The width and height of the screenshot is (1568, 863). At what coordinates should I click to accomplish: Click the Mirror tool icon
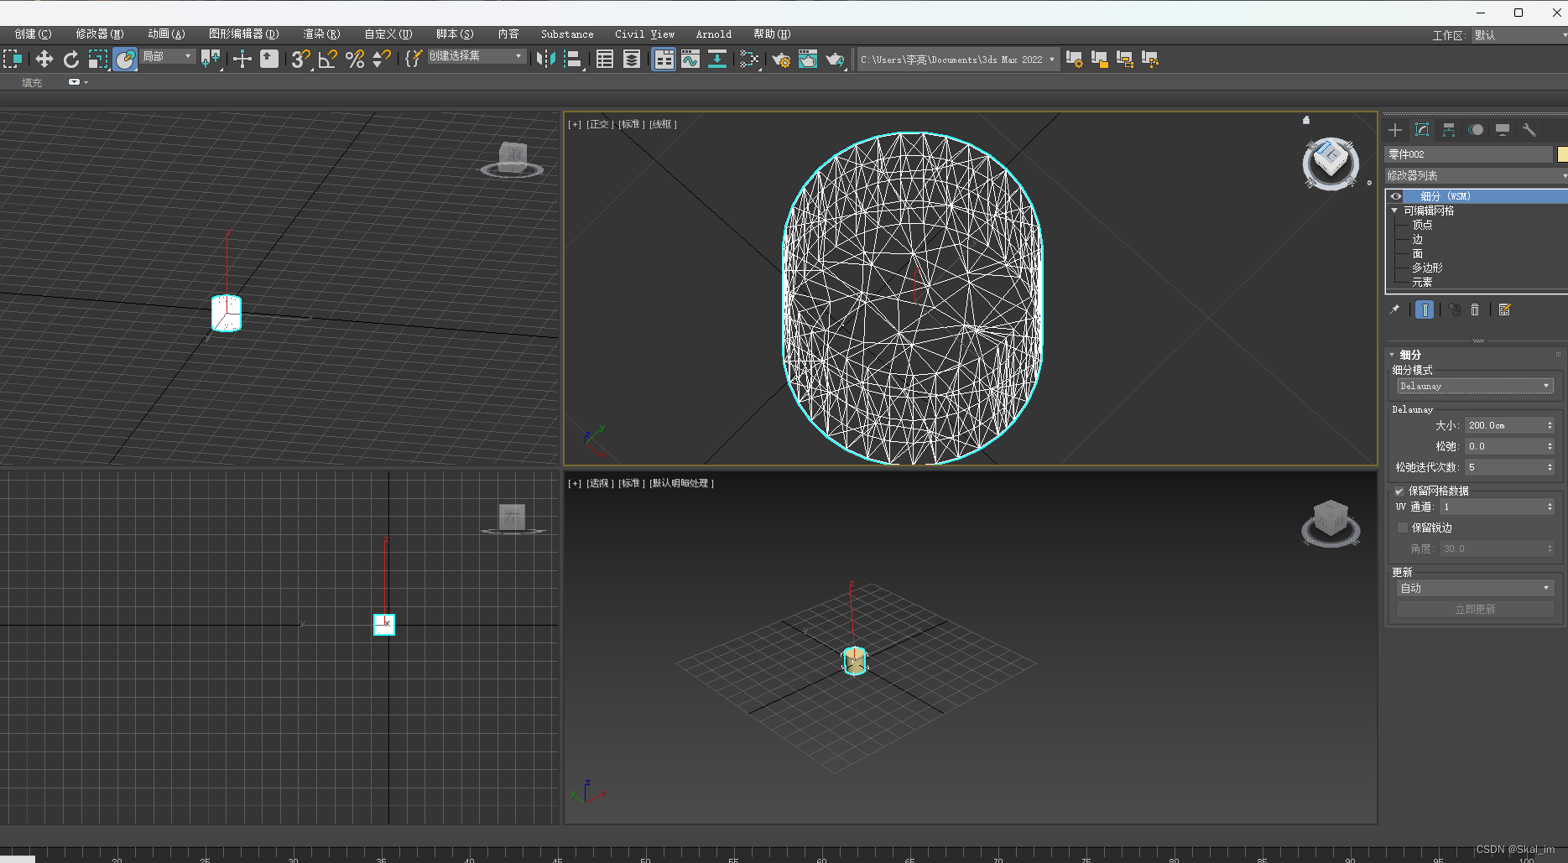point(545,59)
